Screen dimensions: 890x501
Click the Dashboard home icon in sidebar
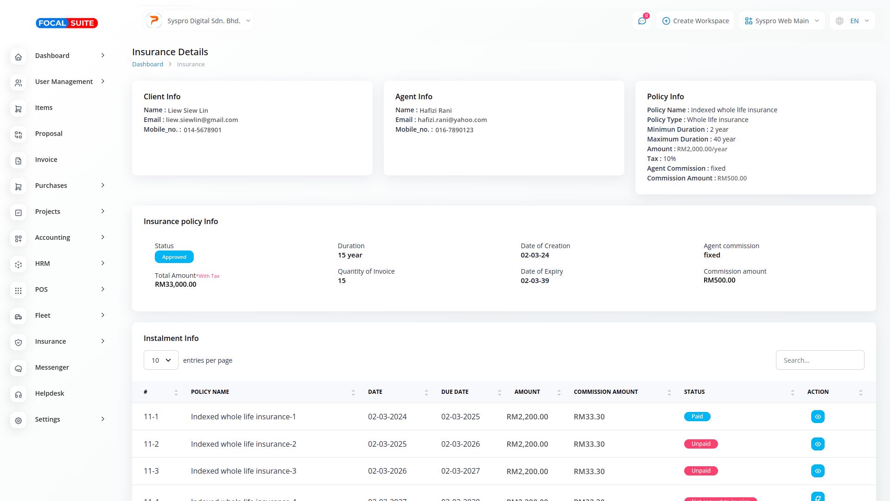tap(18, 57)
